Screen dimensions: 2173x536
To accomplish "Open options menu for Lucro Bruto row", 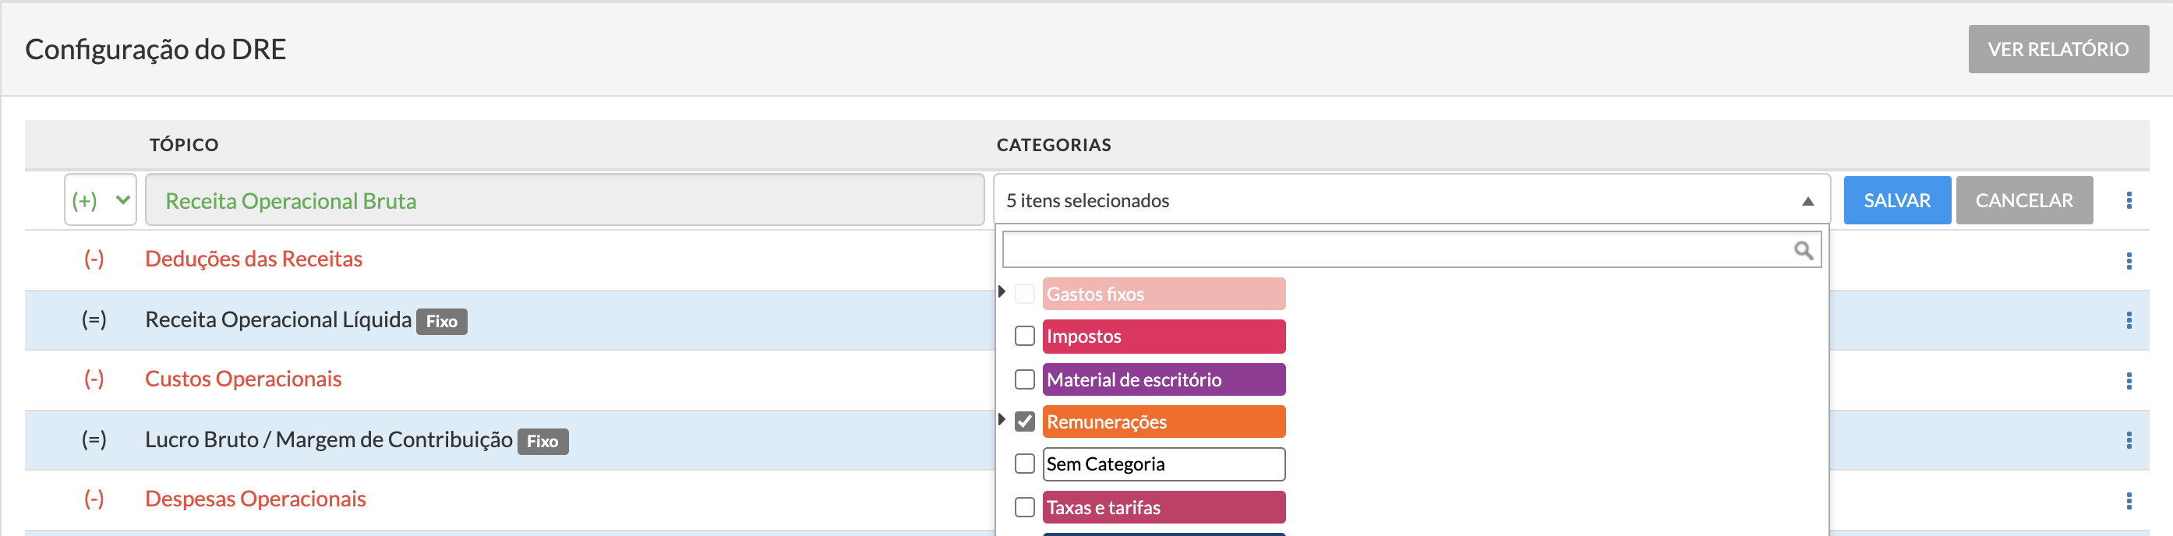I will tap(2129, 440).
